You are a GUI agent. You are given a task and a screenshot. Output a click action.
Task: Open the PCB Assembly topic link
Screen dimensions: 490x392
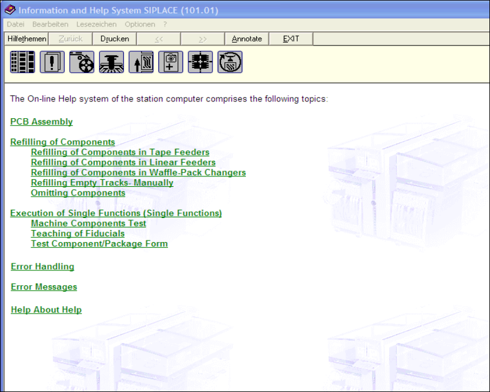pyautogui.click(x=41, y=122)
